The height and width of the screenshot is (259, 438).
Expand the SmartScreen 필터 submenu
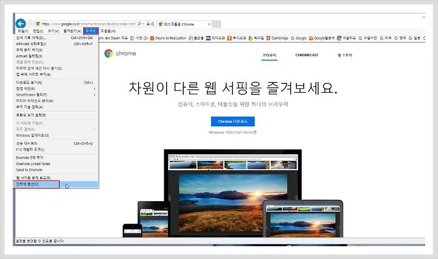click(x=55, y=95)
